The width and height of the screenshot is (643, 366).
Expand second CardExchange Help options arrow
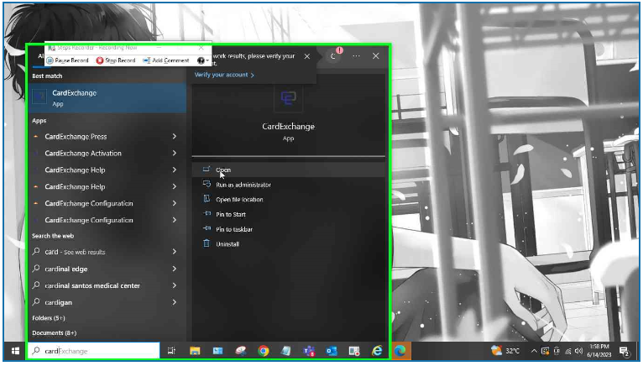[x=175, y=186]
